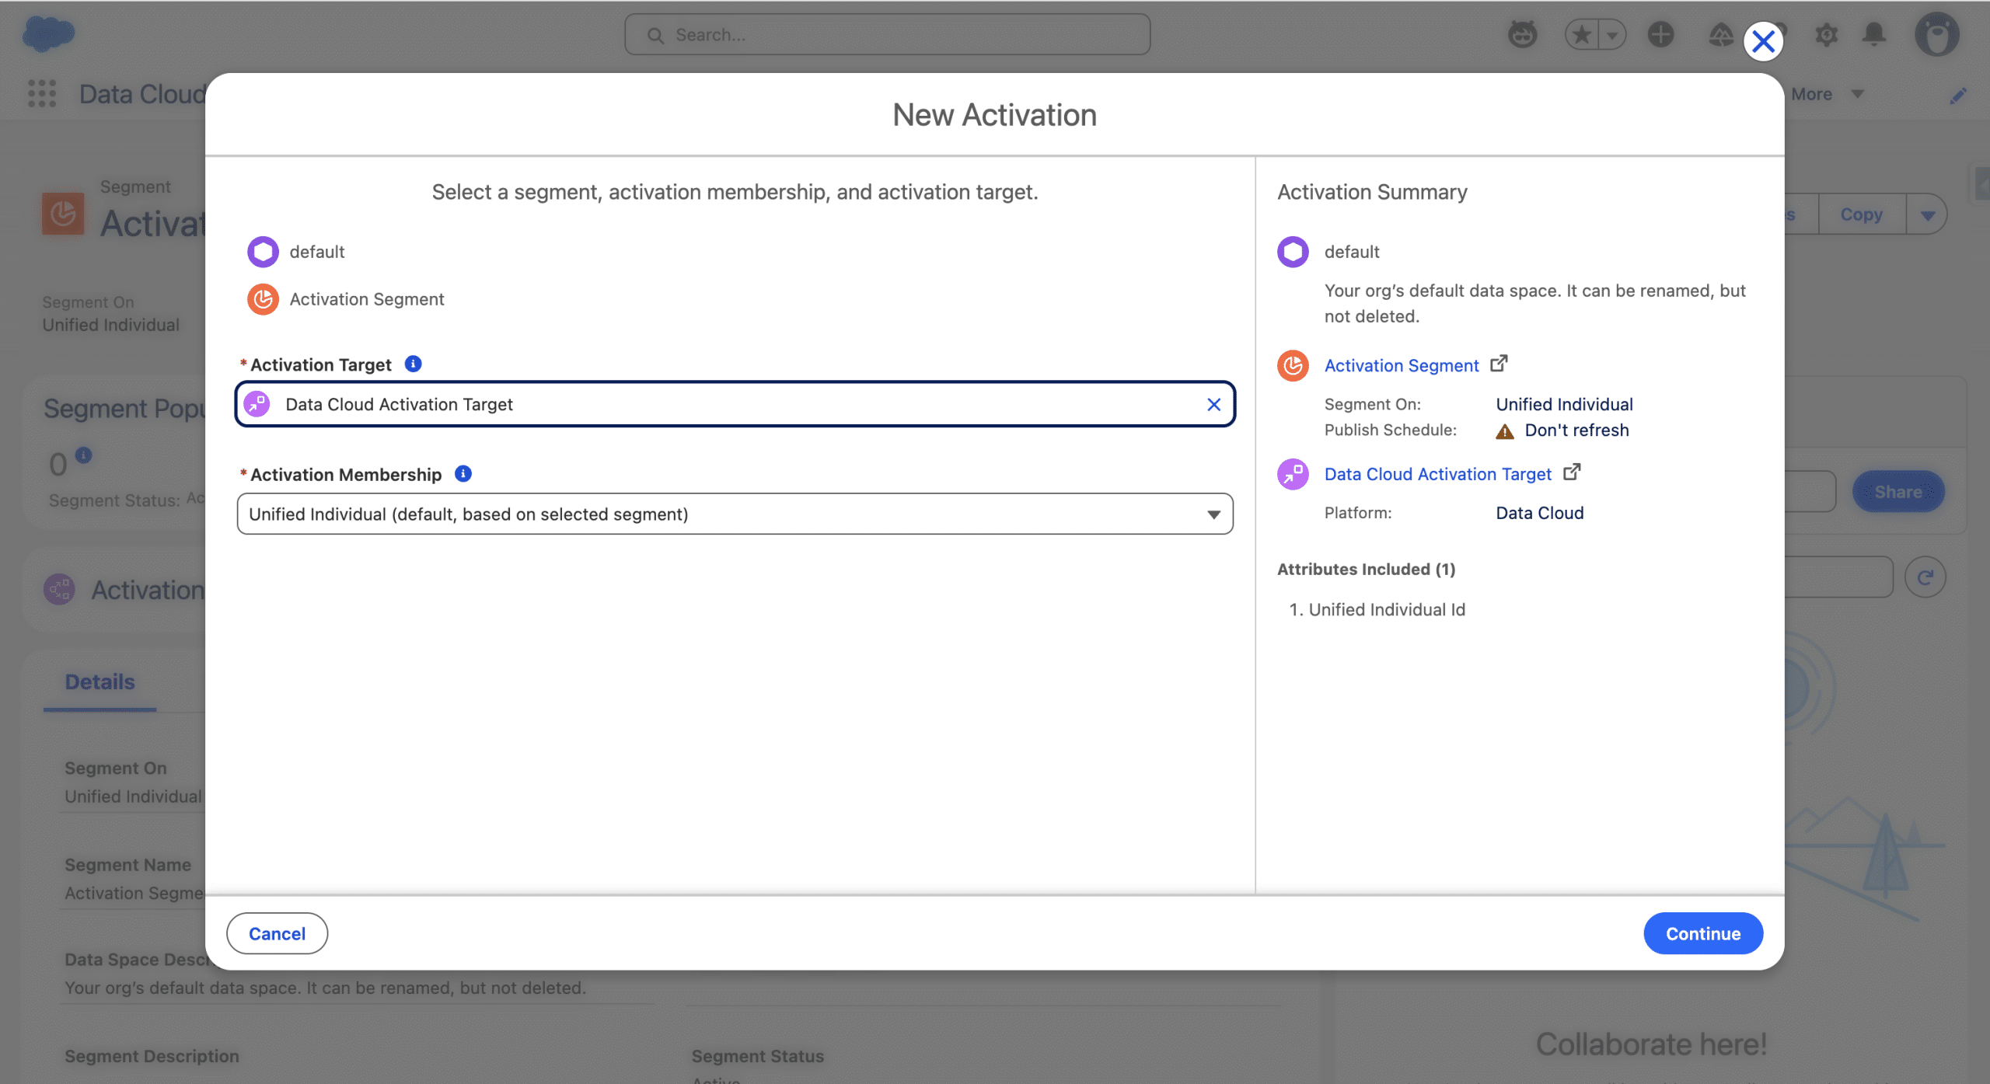Click the Activation Target info icon
This screenshot has width=1990, height=1084.
(413, 364)
